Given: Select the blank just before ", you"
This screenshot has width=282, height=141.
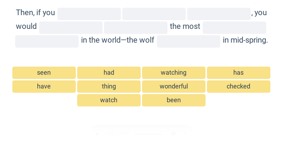Looking at the screenshot, I should pos(219,14).
